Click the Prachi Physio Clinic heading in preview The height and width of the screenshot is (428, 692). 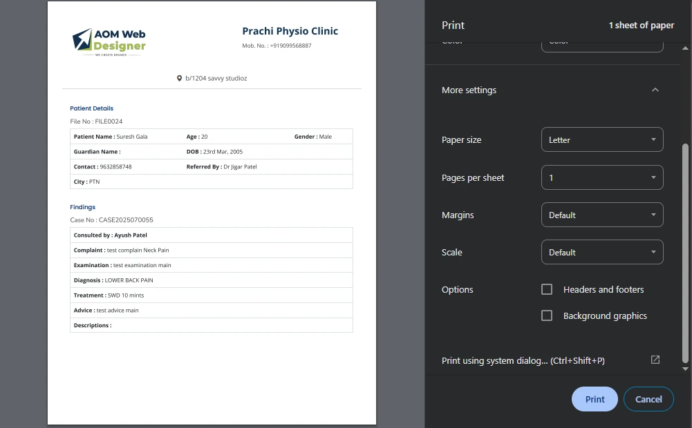pos(290,31)
